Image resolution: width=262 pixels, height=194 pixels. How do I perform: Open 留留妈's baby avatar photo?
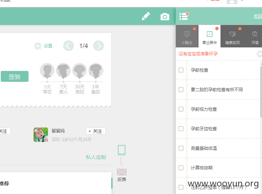[41, 135]
